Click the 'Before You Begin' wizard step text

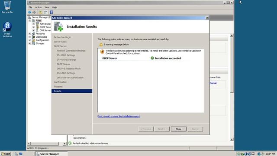tap(62, 37)
